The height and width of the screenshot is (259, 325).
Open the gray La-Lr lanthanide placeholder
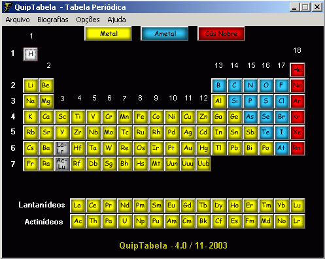(62, 148)
